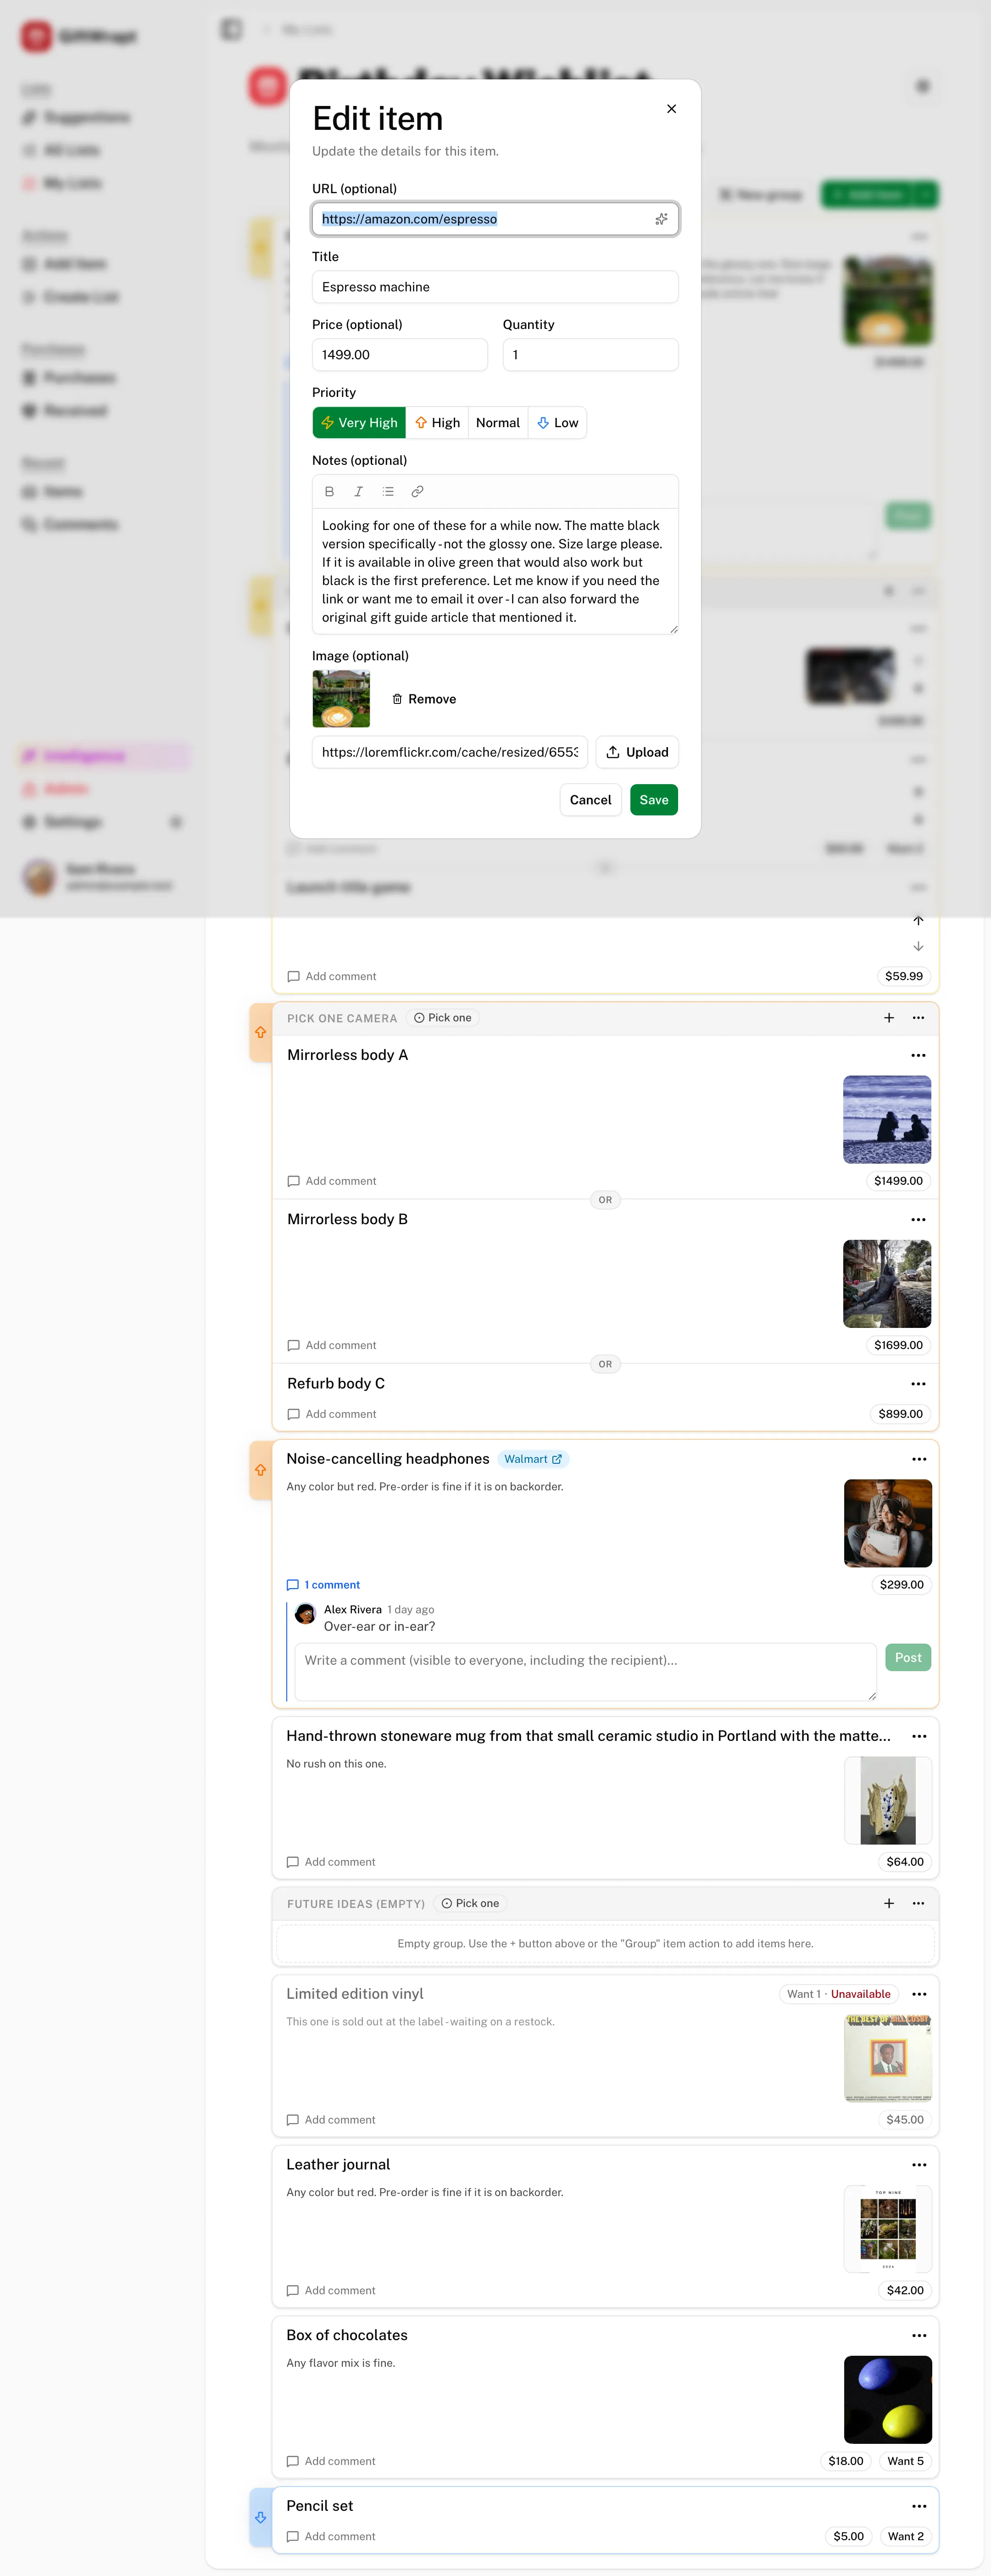The width and height of the screenshot is (991, 2576).
Task: Set priority to Low
Action: point(558,423)
